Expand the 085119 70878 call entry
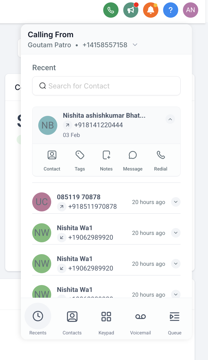208x360 pixels. [176, 202]
